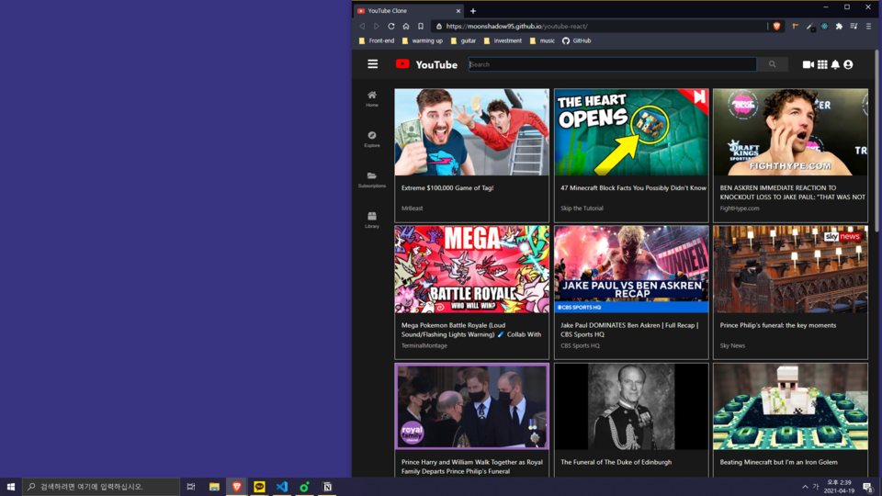The width and height of the screenshot is (882, 496).
Task: Open The Heart Opens Minecraft thumbnail
Action: 631,132
